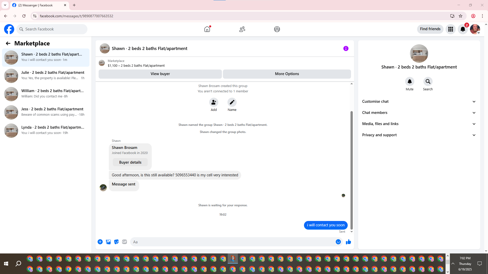Open Windows notification center
This screenshot has width=488, height=274.
coord(480,264)
